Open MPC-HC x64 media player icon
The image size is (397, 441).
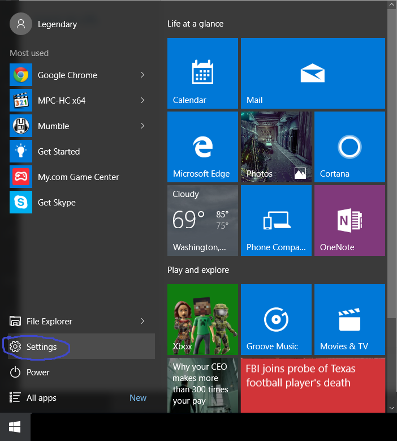point(21,100)
